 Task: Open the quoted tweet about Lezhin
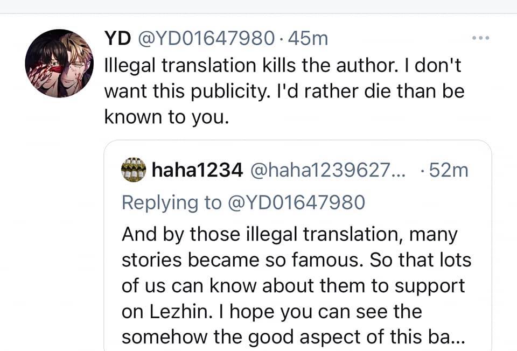tap(298, 245)
